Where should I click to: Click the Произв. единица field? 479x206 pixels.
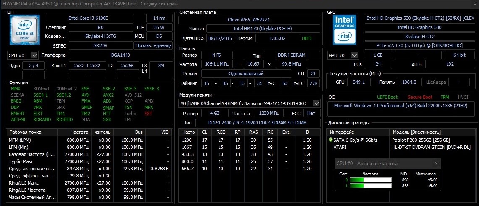coord(153,45)
